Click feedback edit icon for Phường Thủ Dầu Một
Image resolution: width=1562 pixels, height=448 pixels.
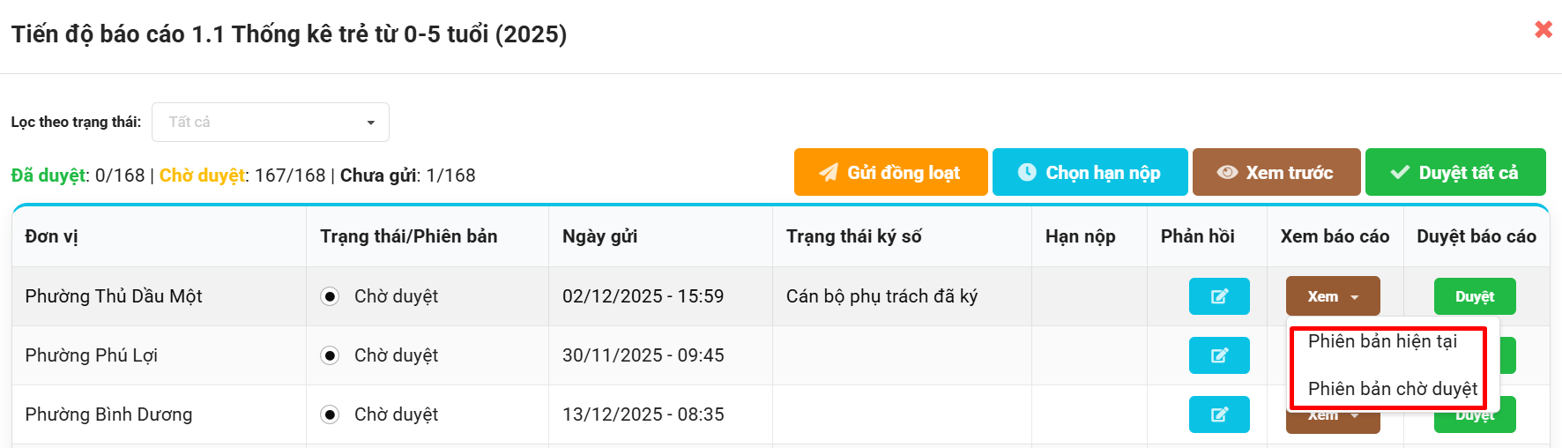(x=1219, y=296)
